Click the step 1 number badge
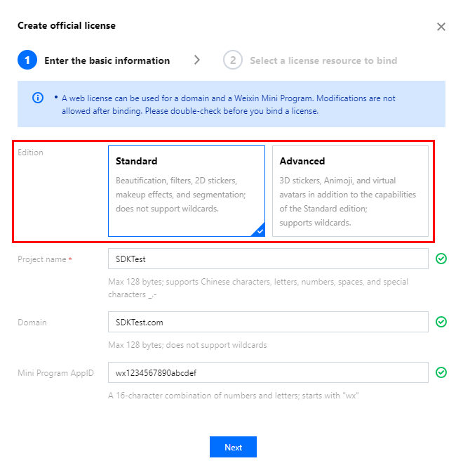 click(x=27, y=60)
